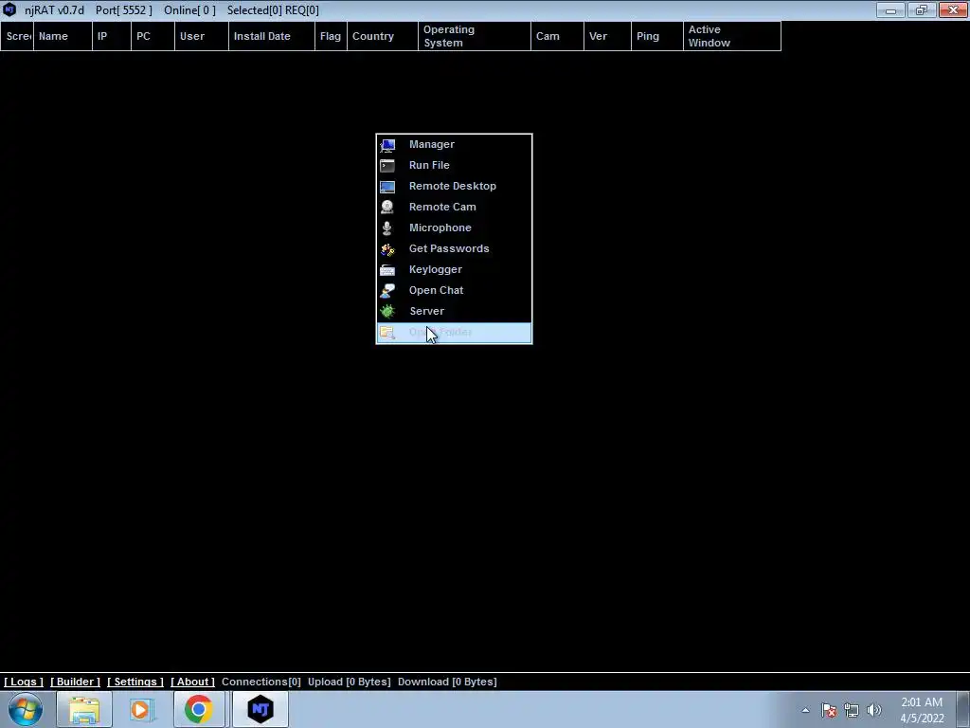Click the Ping column header

(657, 36)
